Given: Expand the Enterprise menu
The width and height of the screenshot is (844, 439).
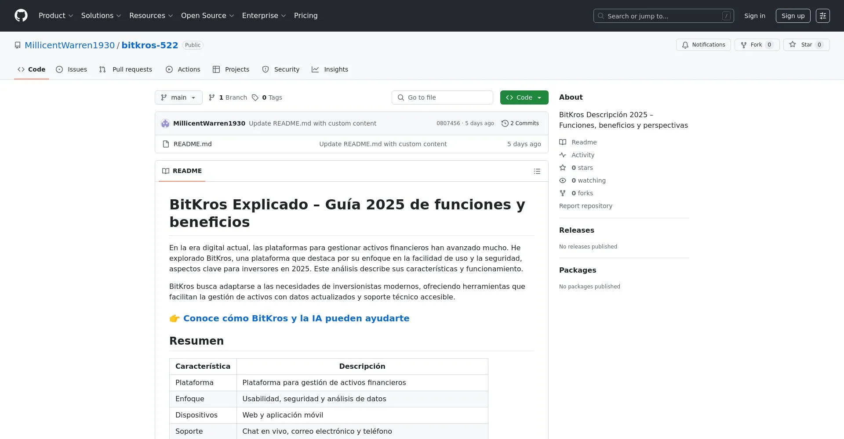Looking at the screenshot, I should tap(264, 16).
